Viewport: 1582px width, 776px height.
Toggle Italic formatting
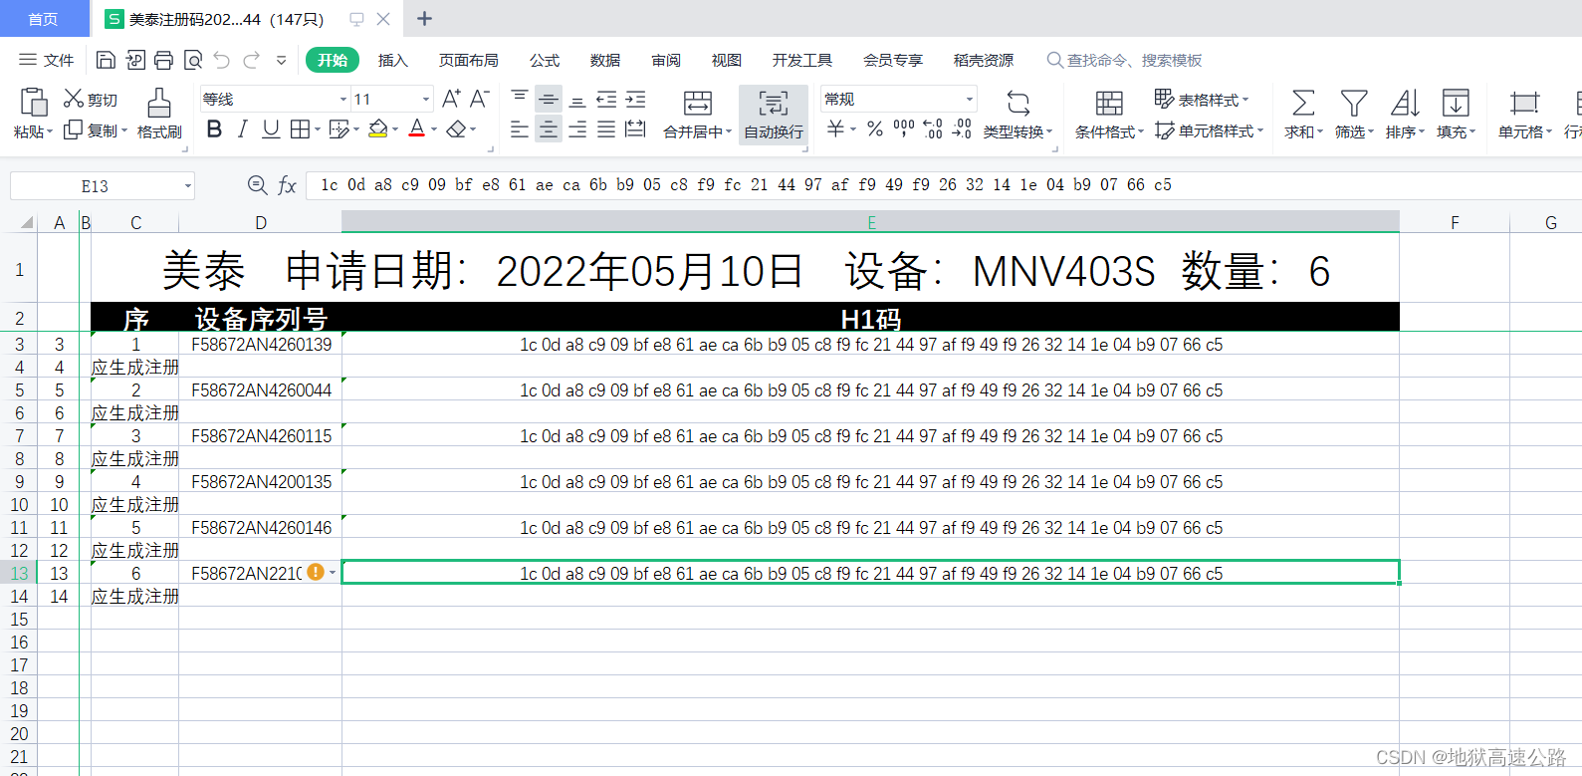(x=242, y=129)
